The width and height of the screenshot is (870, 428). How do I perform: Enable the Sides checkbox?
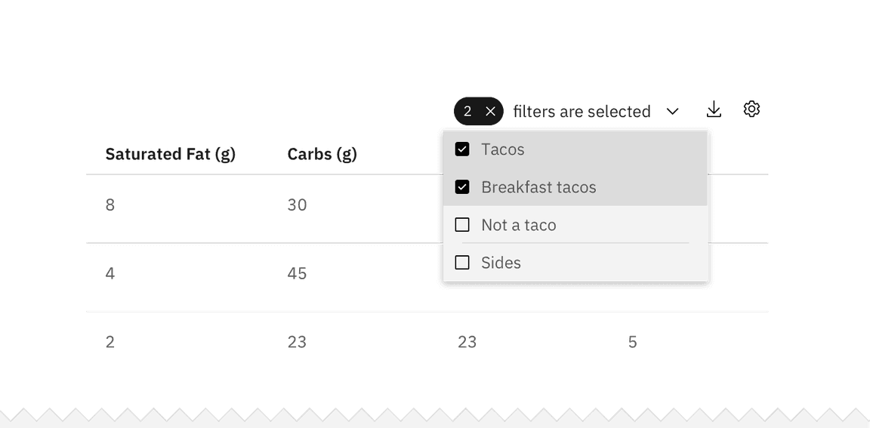coord(462,263)
